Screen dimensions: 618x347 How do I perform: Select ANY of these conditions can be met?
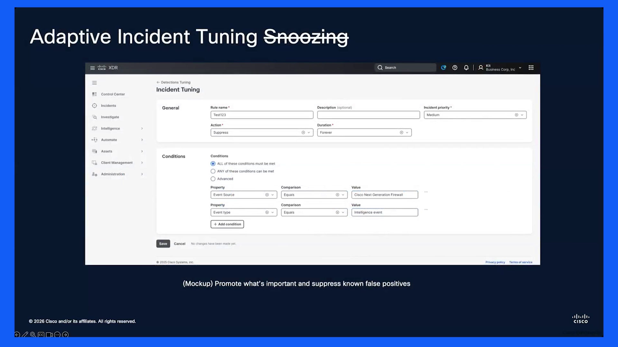point(213,171)
